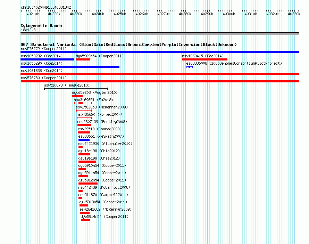Click the nsv514870 short red bar

(81, 198)
